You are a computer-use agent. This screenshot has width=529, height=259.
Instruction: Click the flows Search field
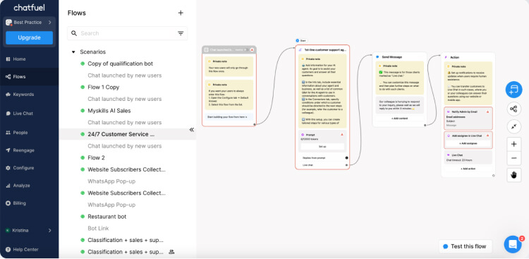(127, 33)
